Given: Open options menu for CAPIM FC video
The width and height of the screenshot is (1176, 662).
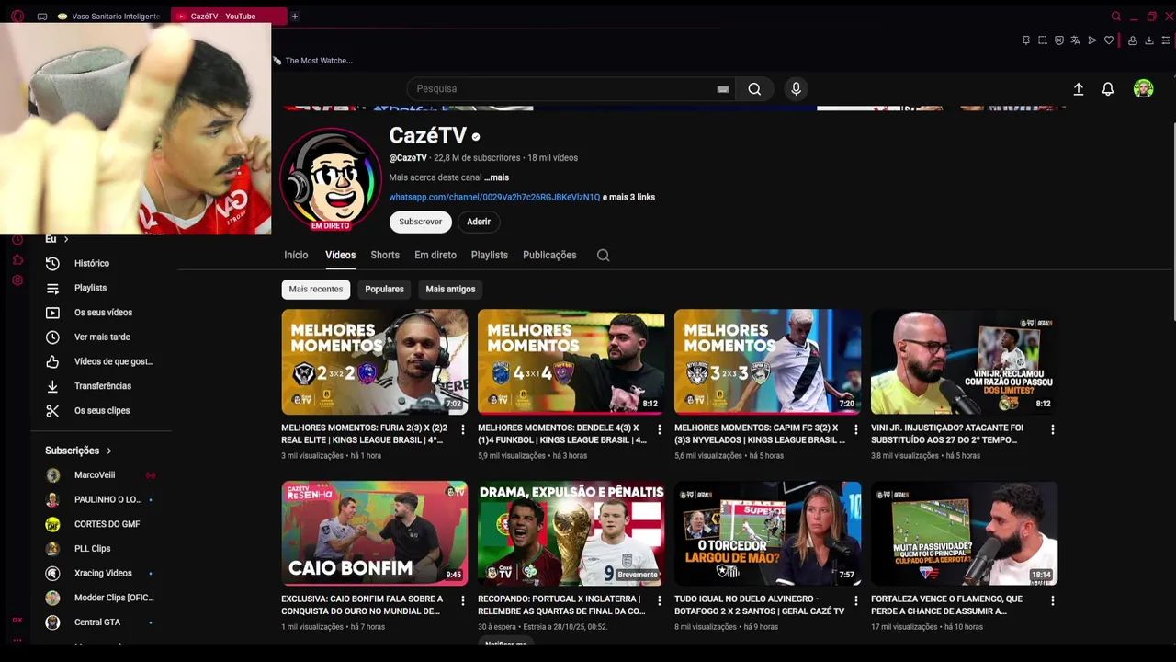Looking at the screenshot, I should (x=855, y=429).
